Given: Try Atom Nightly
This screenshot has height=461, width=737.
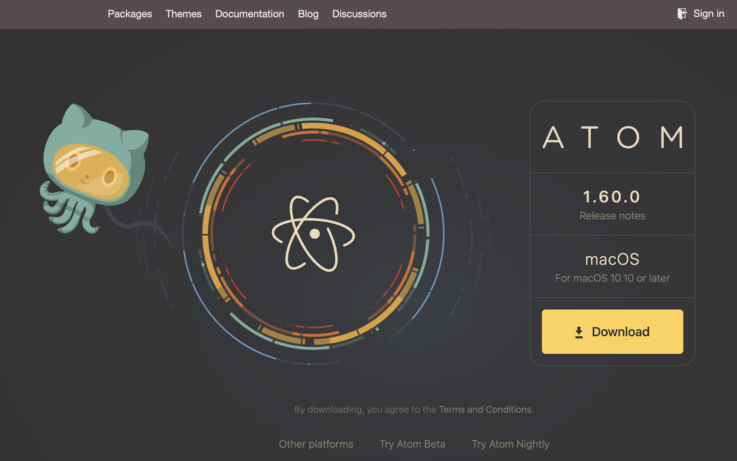Looking at the screenshot, I should pyautogui.click(x=510, y=444).
